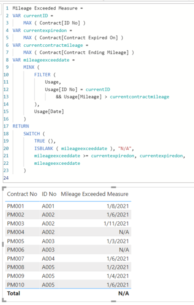Image resolution: width=194 pixels, height=305 pixels.
Task: Click line number 24 in editor gutter
Action: pyautogui.click(x=6, y=178)
